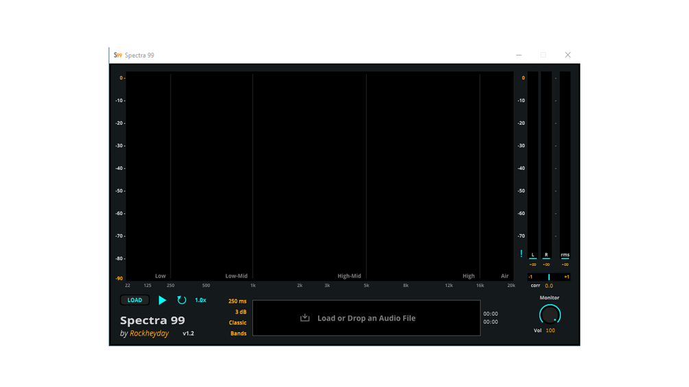The image size is (689, 387).
Task: Click the 20k frequency marker
Action: click(511, 286)
